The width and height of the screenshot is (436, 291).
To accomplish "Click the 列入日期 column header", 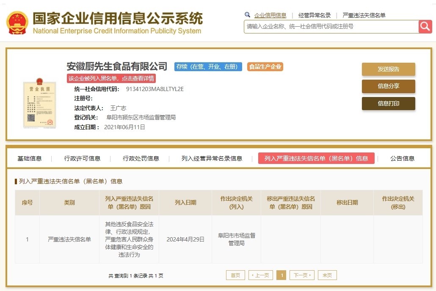I will pos(185,202).
